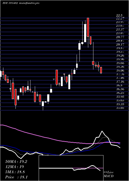Select the 15.65 price axis label

[x=120, y=100]
